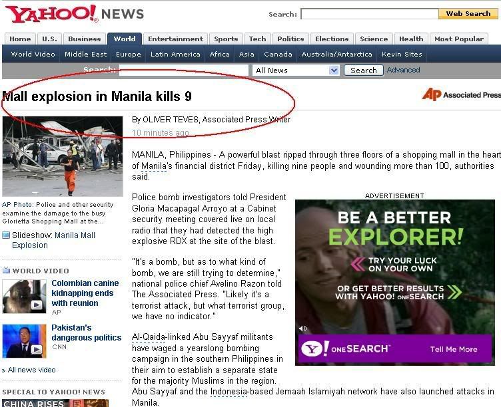This screenshot has width=501, height=407.
Task: Focus the top web search input field
Action: [370, 14]
